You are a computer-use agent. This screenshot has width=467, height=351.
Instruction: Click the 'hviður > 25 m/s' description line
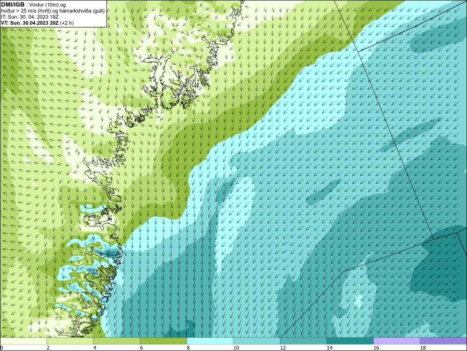pyautogui.click(x=53, y=11)
